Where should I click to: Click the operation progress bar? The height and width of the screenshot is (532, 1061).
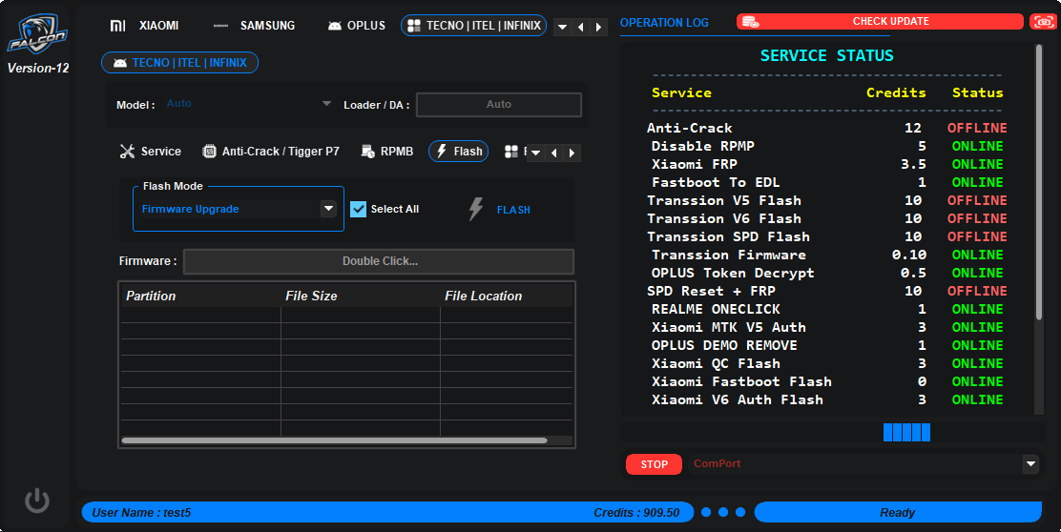coord(833,433)
